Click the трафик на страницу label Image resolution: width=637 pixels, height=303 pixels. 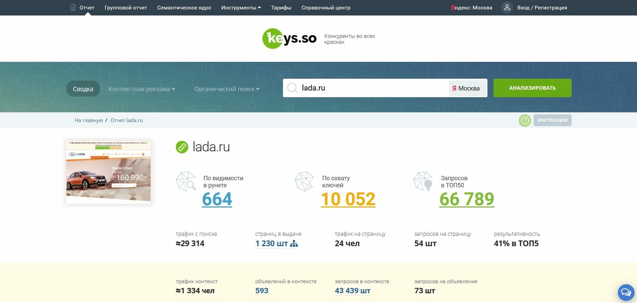coord(360,234)
